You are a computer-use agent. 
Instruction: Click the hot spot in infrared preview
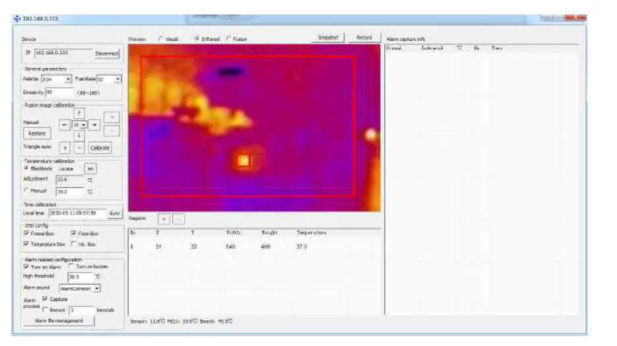click(244, 160)
